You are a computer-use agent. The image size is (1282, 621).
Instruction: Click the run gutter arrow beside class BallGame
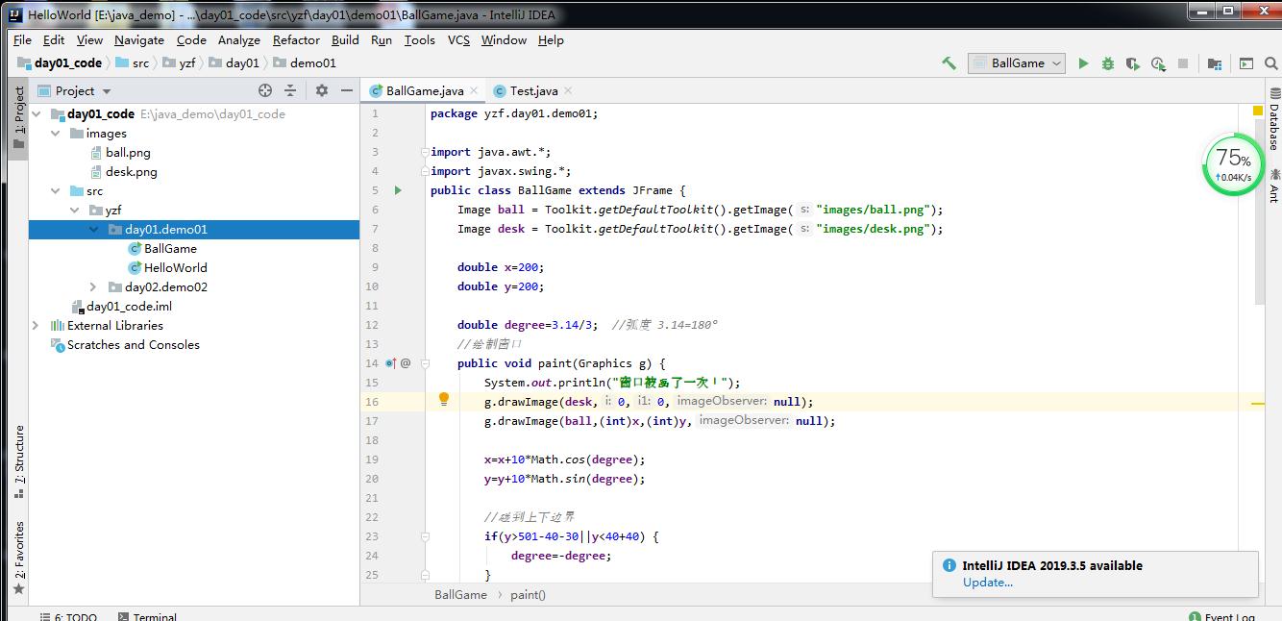[398, 190]
